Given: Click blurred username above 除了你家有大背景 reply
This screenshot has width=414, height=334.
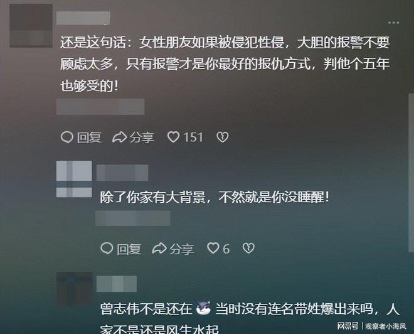Looking at the screenshot, I should (122, 173).
